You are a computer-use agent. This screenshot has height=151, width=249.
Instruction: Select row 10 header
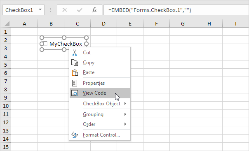point(5,106)
